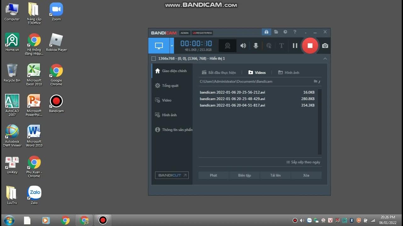Select the Computer desktop icon
The image size is (403, 226).
click(x=12, y=12)
